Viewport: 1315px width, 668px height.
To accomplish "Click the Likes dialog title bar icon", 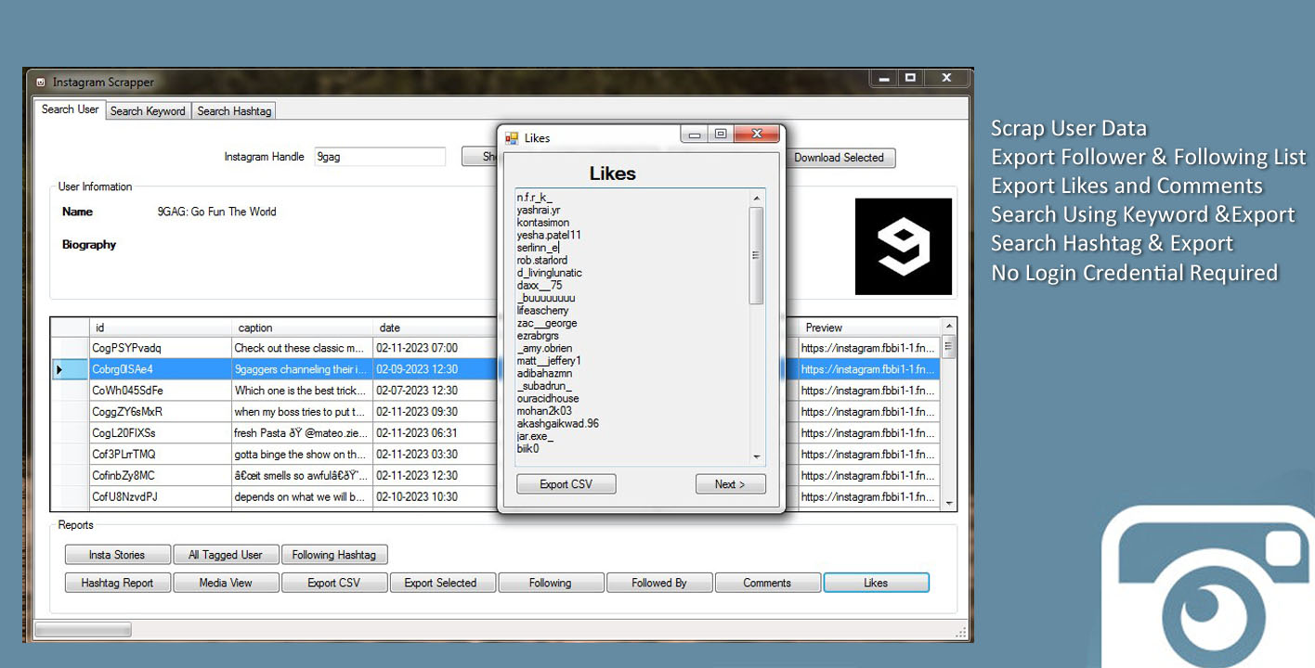I will [x=512, y=138].
